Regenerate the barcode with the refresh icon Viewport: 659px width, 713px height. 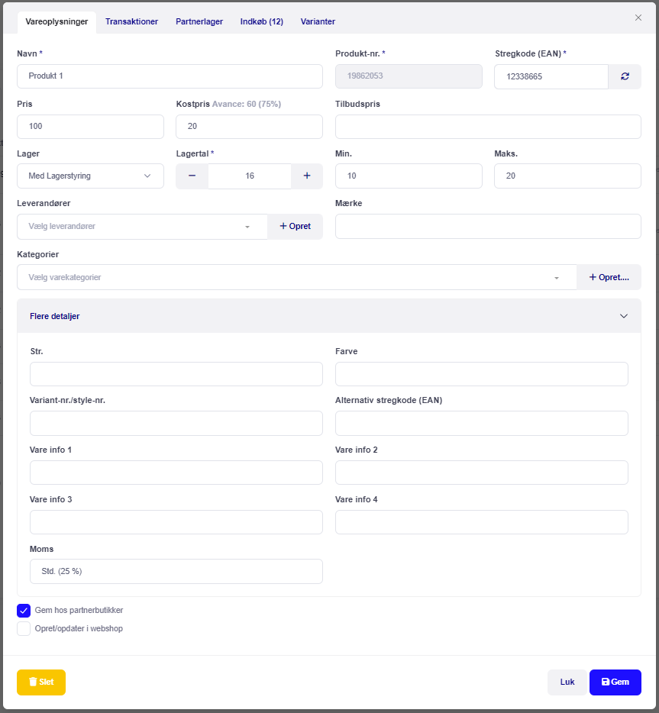[x=625, y=76]
